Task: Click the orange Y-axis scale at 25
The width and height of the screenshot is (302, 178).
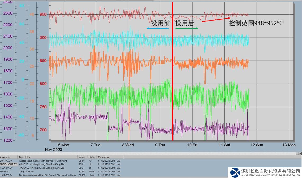Action: coord(32,66)
